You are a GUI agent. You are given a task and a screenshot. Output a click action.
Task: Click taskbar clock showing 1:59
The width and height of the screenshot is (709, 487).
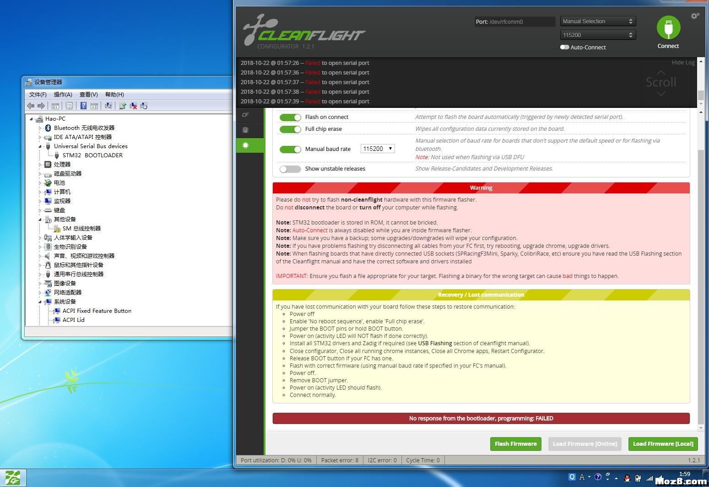(685, 474)
